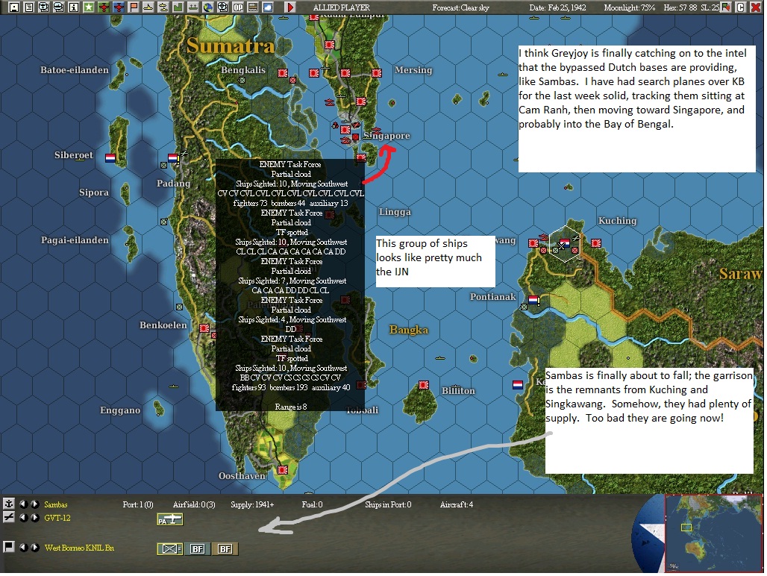Click the third toolbar face-stack icon
The height and width of the screenshot is (576, 767).
point(43,7)
